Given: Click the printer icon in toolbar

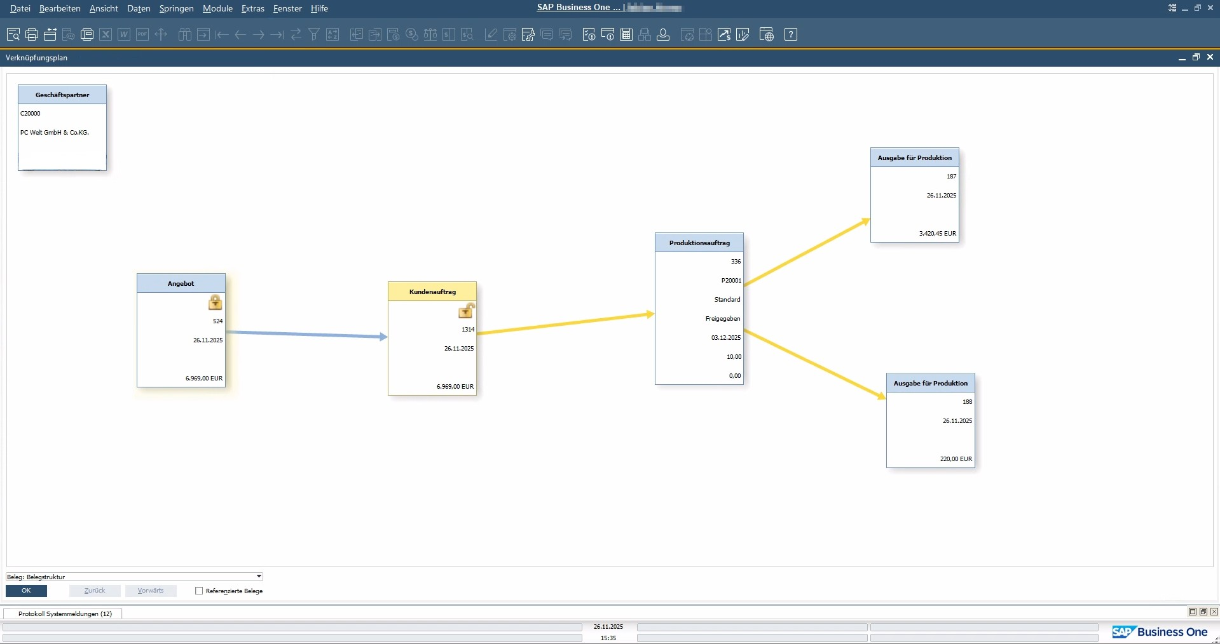Looking at the screenshot, I should pos(32,34).
